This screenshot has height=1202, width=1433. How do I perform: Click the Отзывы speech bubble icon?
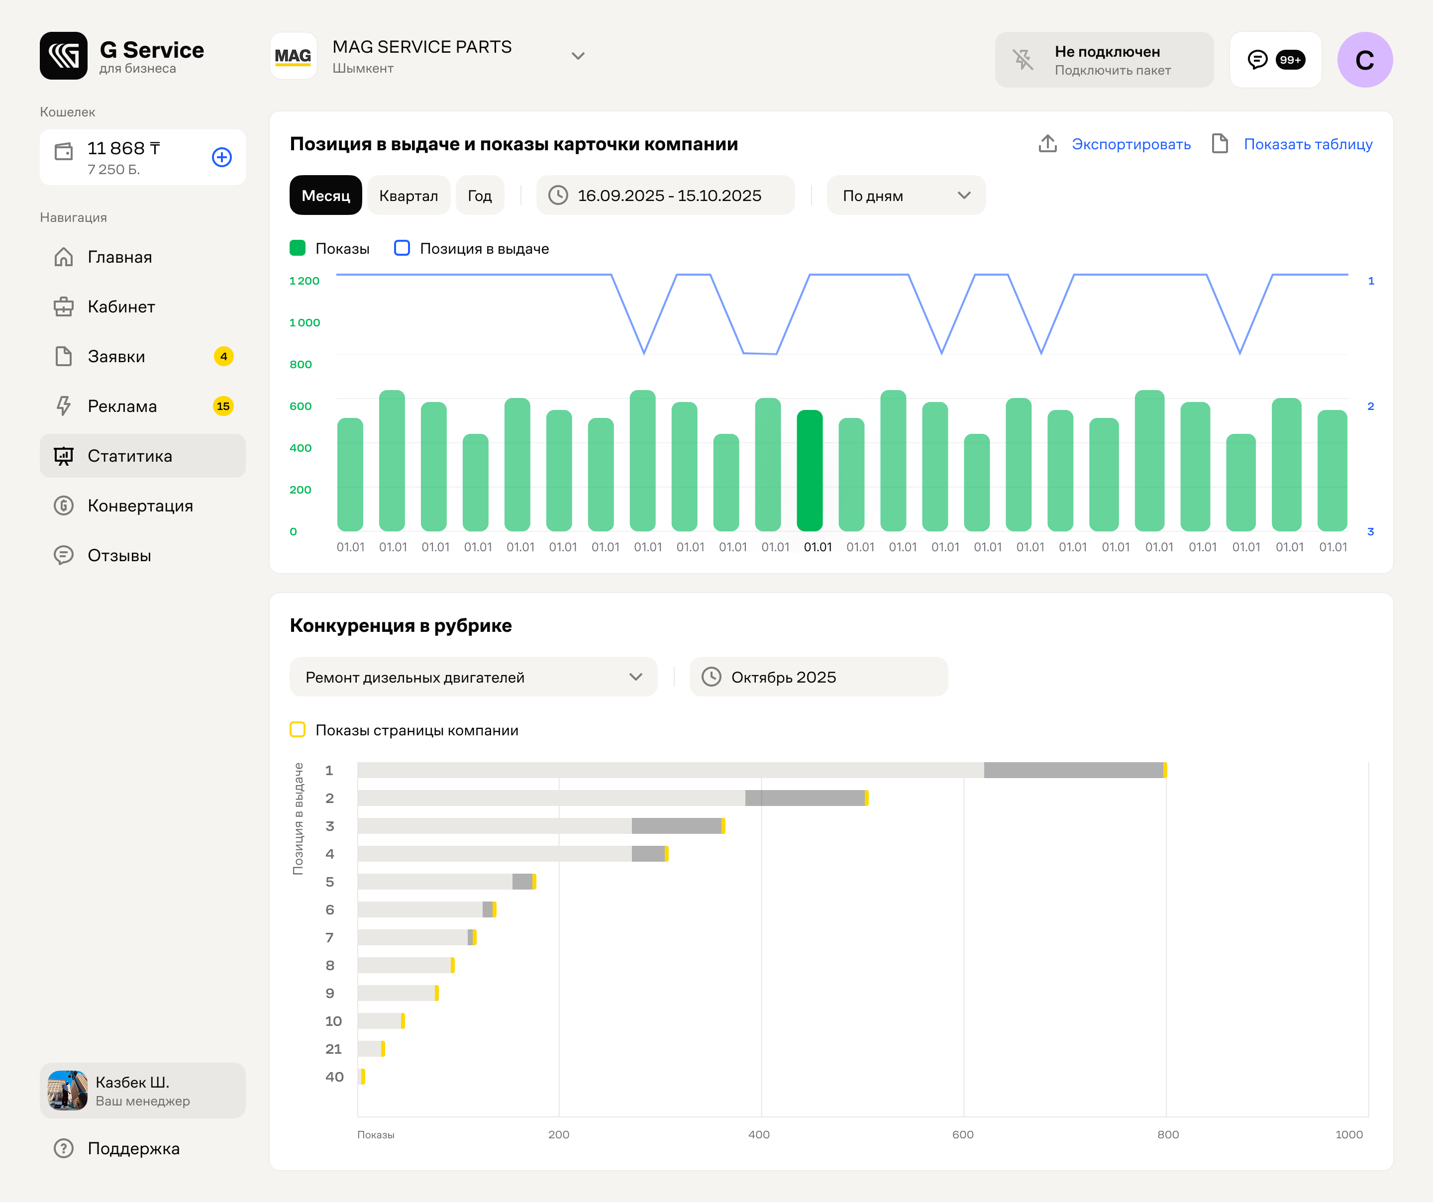point(64,555)
